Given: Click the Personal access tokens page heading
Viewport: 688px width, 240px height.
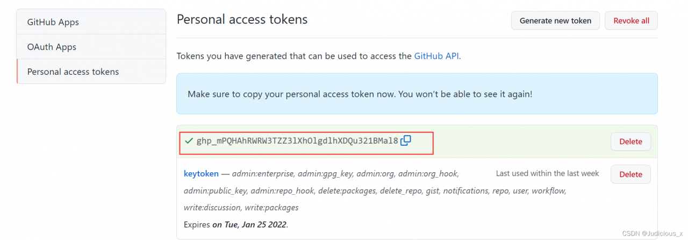Looking at the screenshot, I should [242, 19].
